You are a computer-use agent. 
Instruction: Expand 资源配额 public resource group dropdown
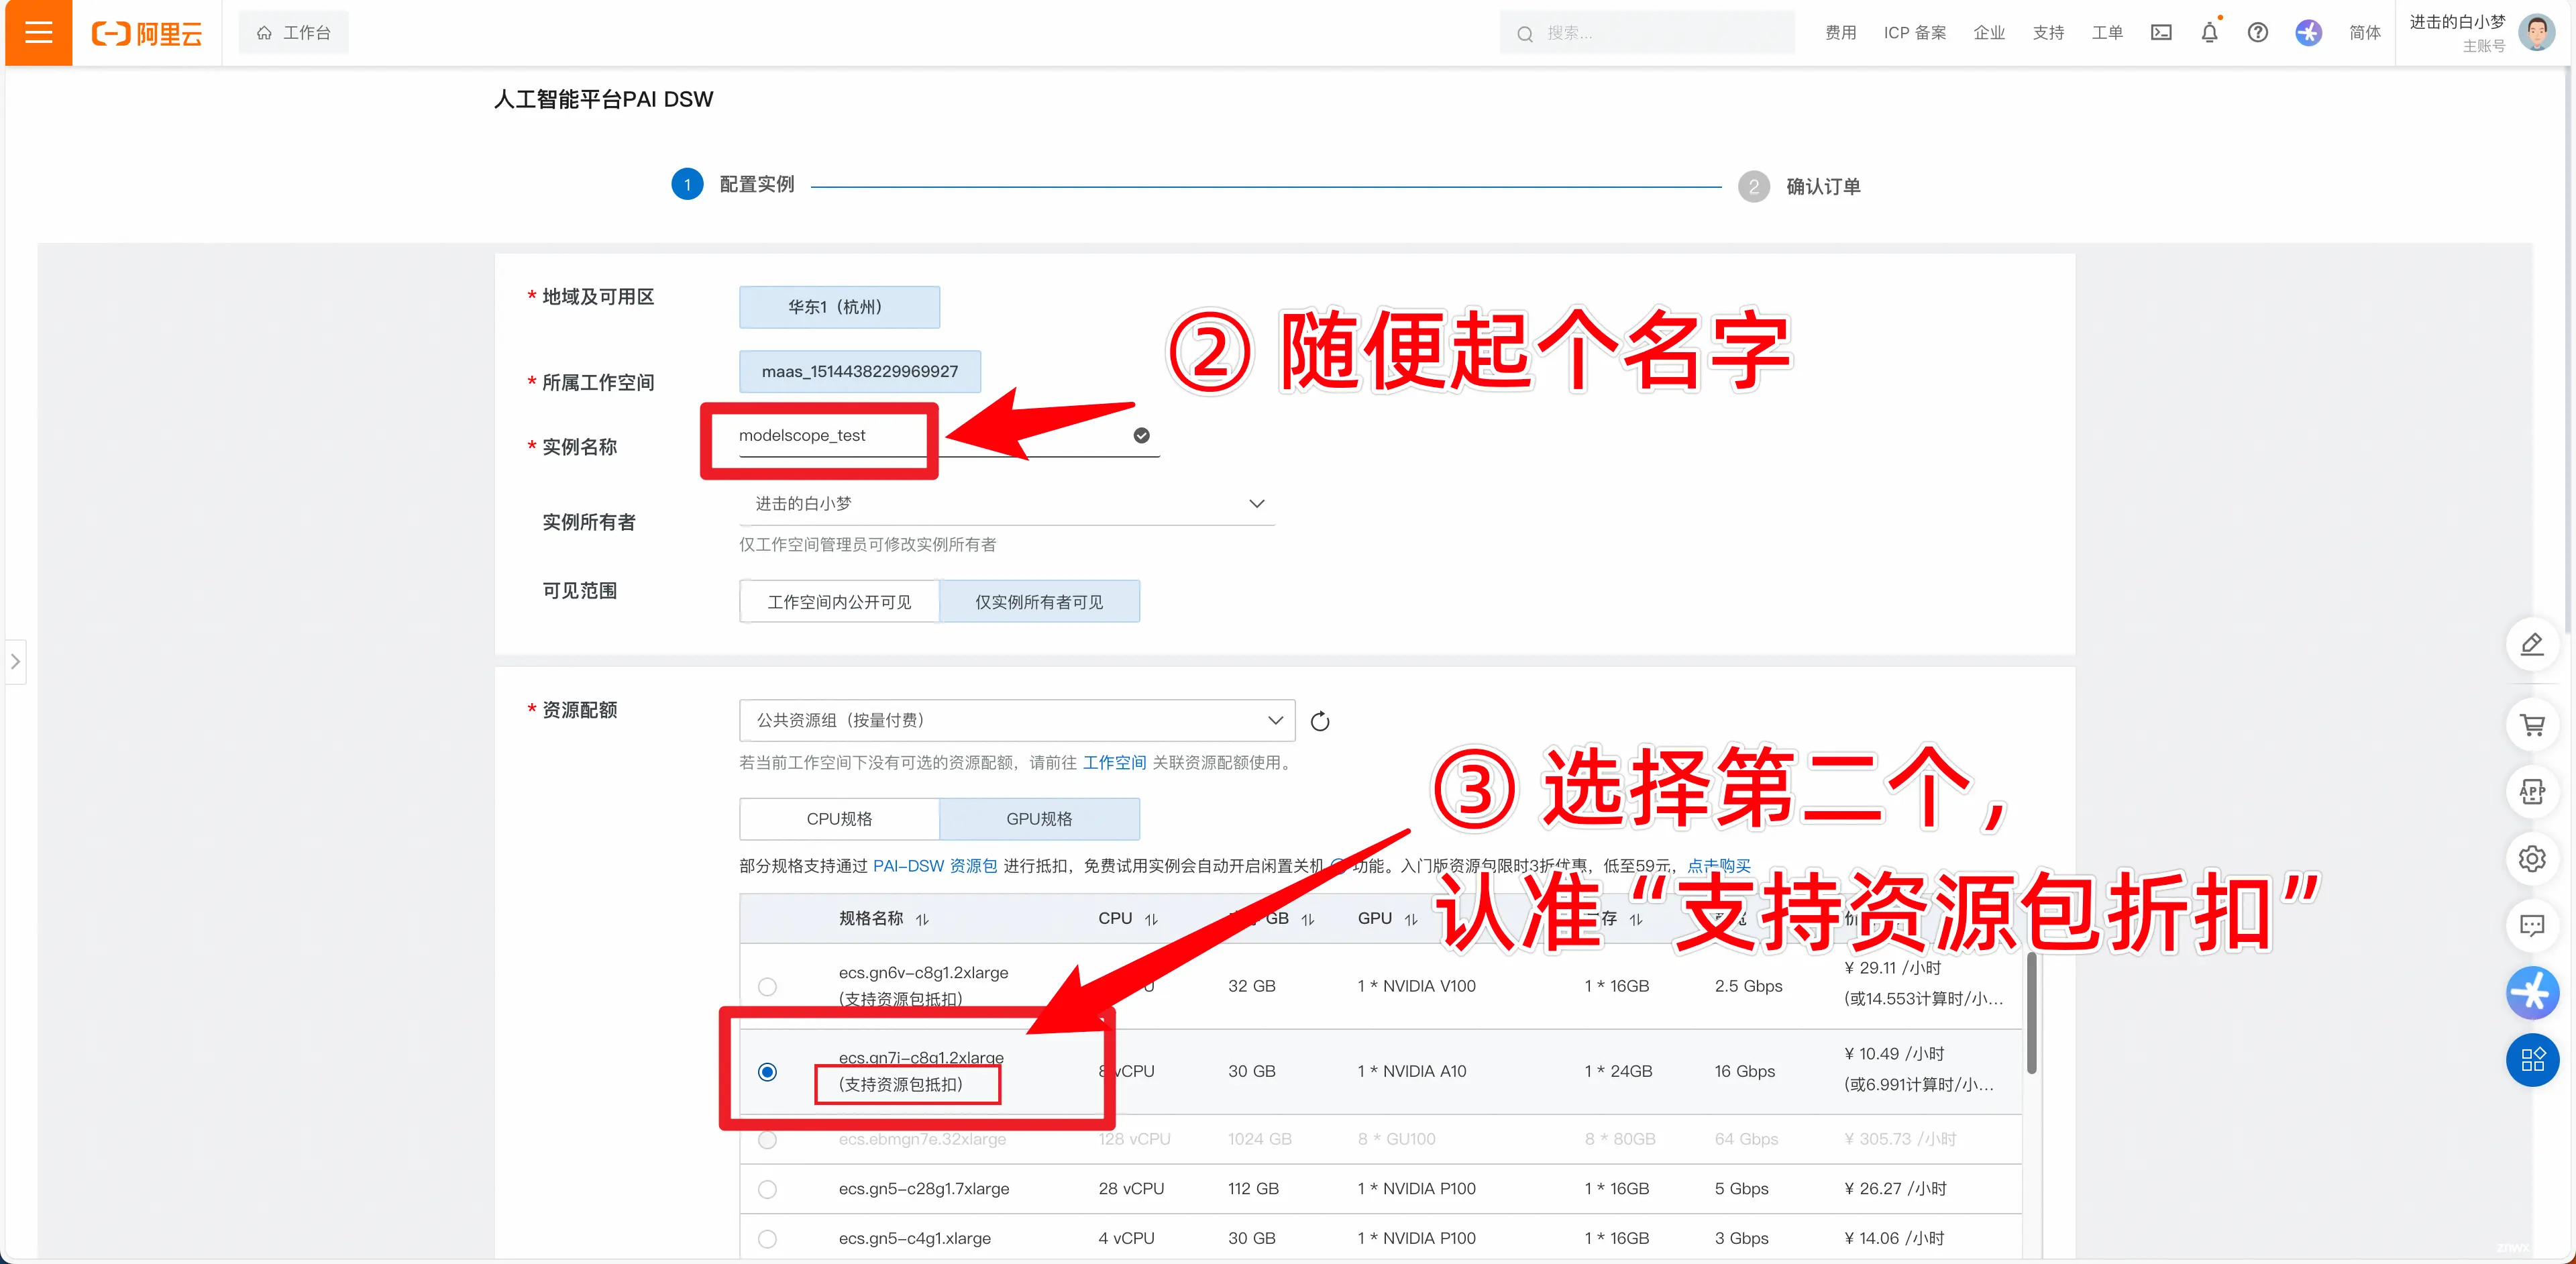click(1009, 720)
